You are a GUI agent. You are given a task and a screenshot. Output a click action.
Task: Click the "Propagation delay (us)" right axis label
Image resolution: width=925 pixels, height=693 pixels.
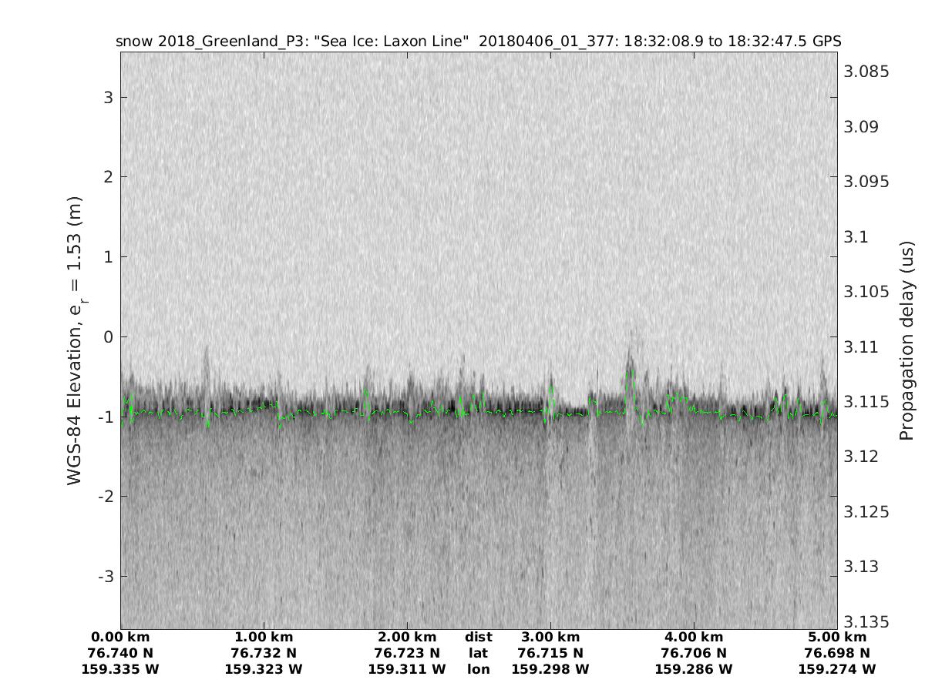906,340
